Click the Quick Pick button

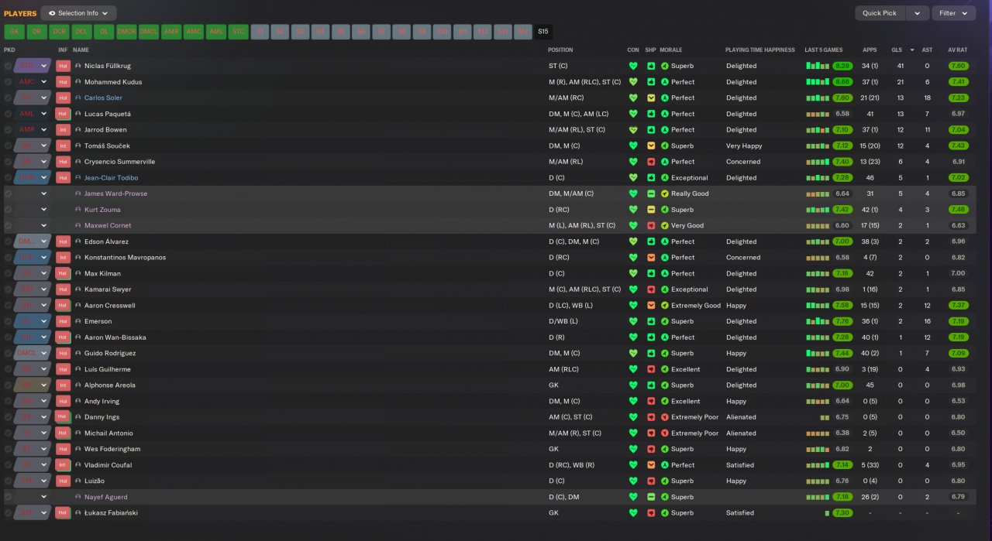coord(880,13)
